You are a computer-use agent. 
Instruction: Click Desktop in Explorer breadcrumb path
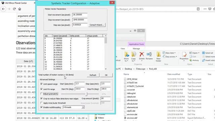pyautogui.click(x=128, y=69)
